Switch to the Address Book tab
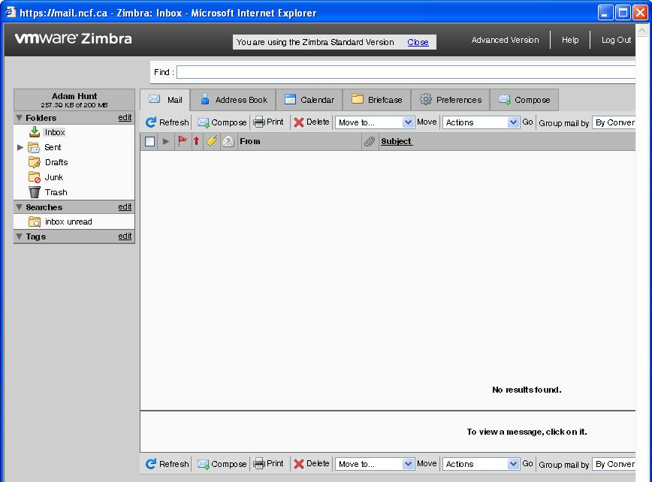 coord(233,100)
